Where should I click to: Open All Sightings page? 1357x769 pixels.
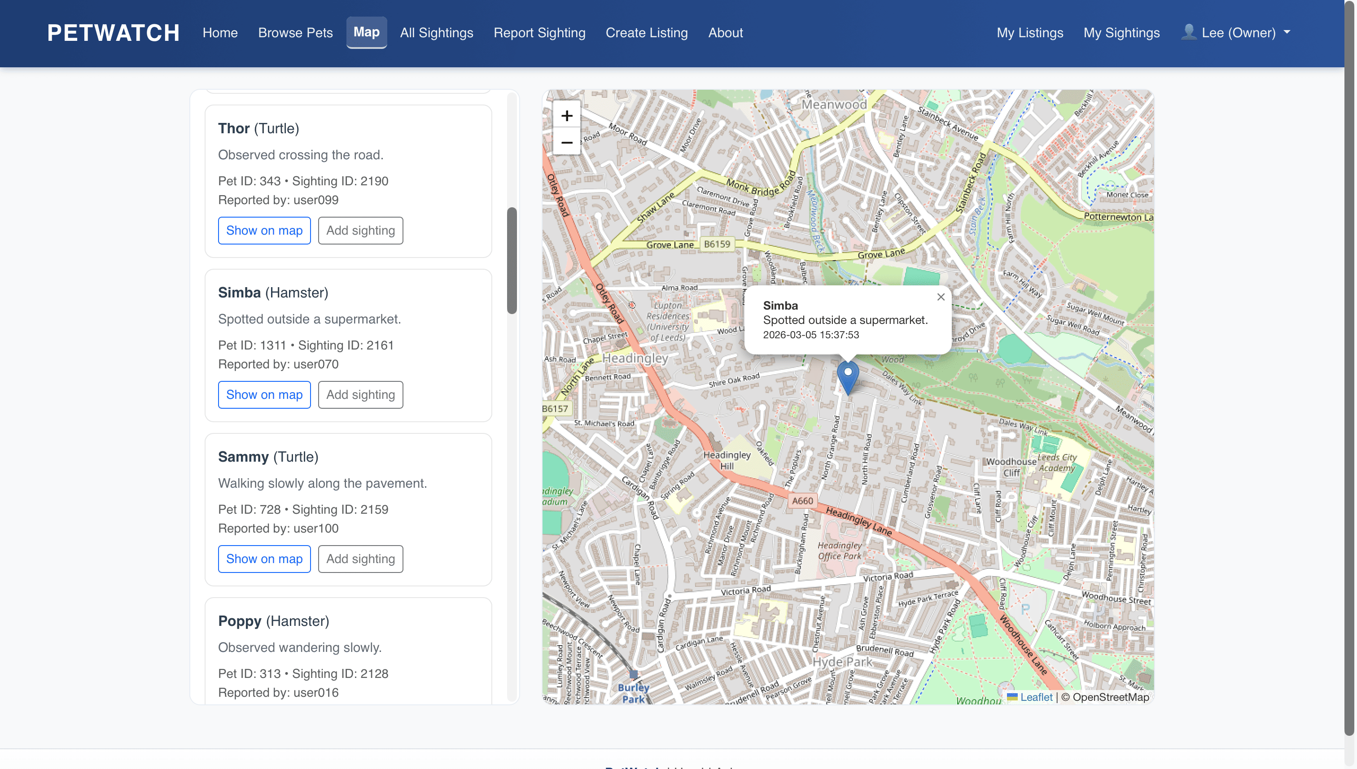tap(436, 33)
